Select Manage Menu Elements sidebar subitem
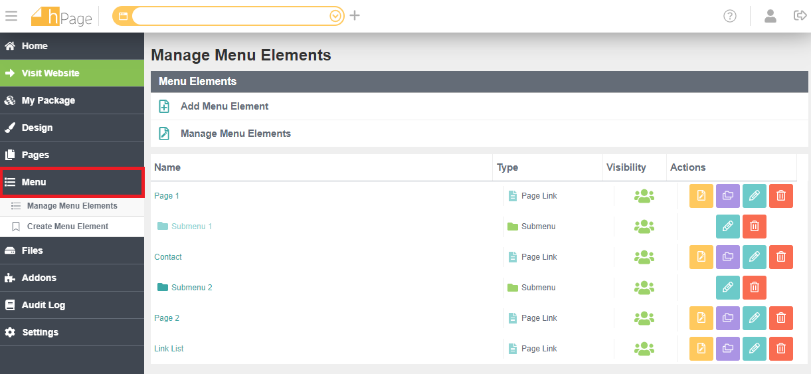The image size is (811, 374). [72, 206]
